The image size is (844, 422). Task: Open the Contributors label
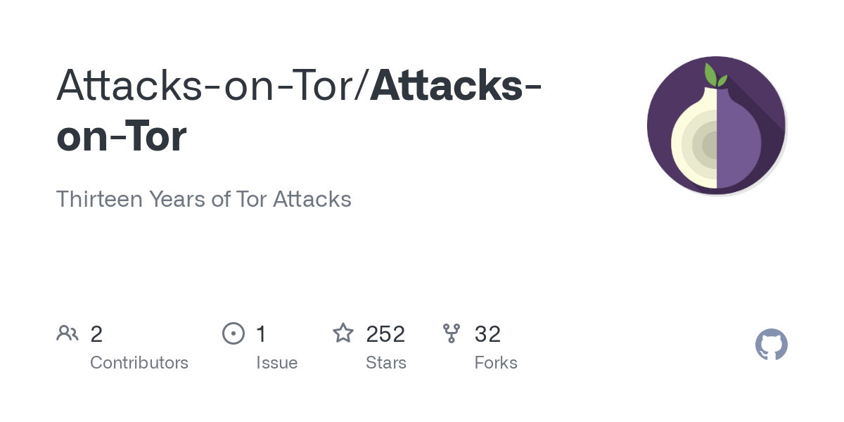coord(139,363)
